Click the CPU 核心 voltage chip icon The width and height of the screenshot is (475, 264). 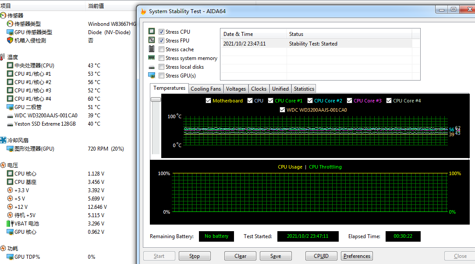click(x=10, y=173)
